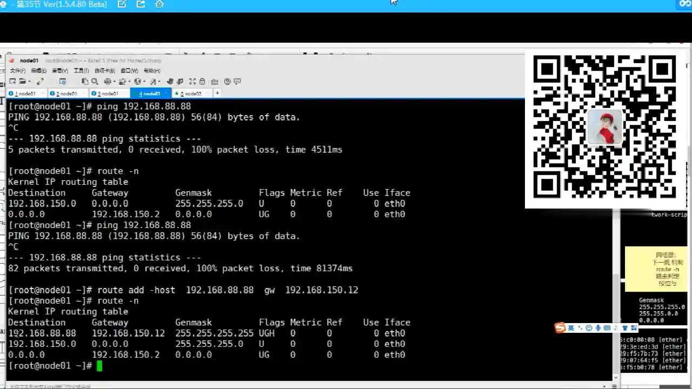Click the Print icon in Xshell toolbar
Screen dimensions: 692x389
pyautogui.click(x=108, y=82)
